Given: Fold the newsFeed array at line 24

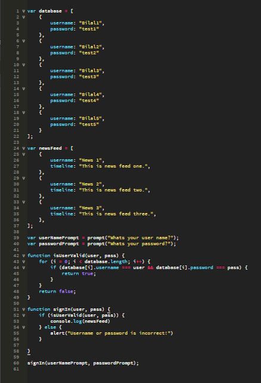Looking at the screenshot, I should (24, 149).
